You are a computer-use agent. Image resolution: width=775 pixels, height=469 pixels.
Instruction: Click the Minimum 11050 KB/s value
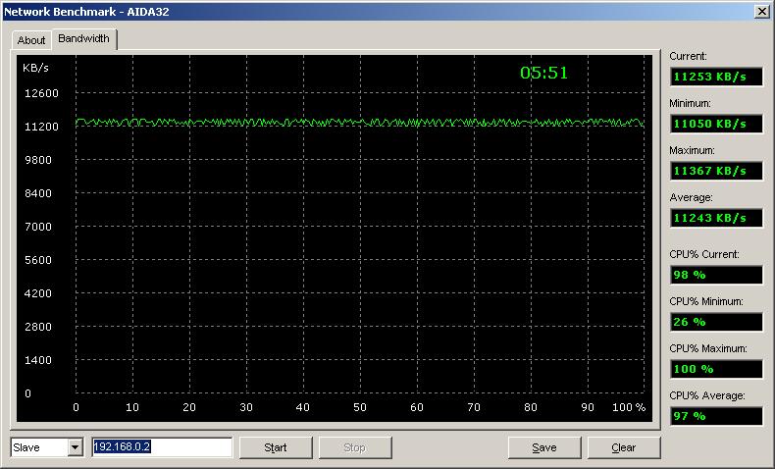click(716, 124)
